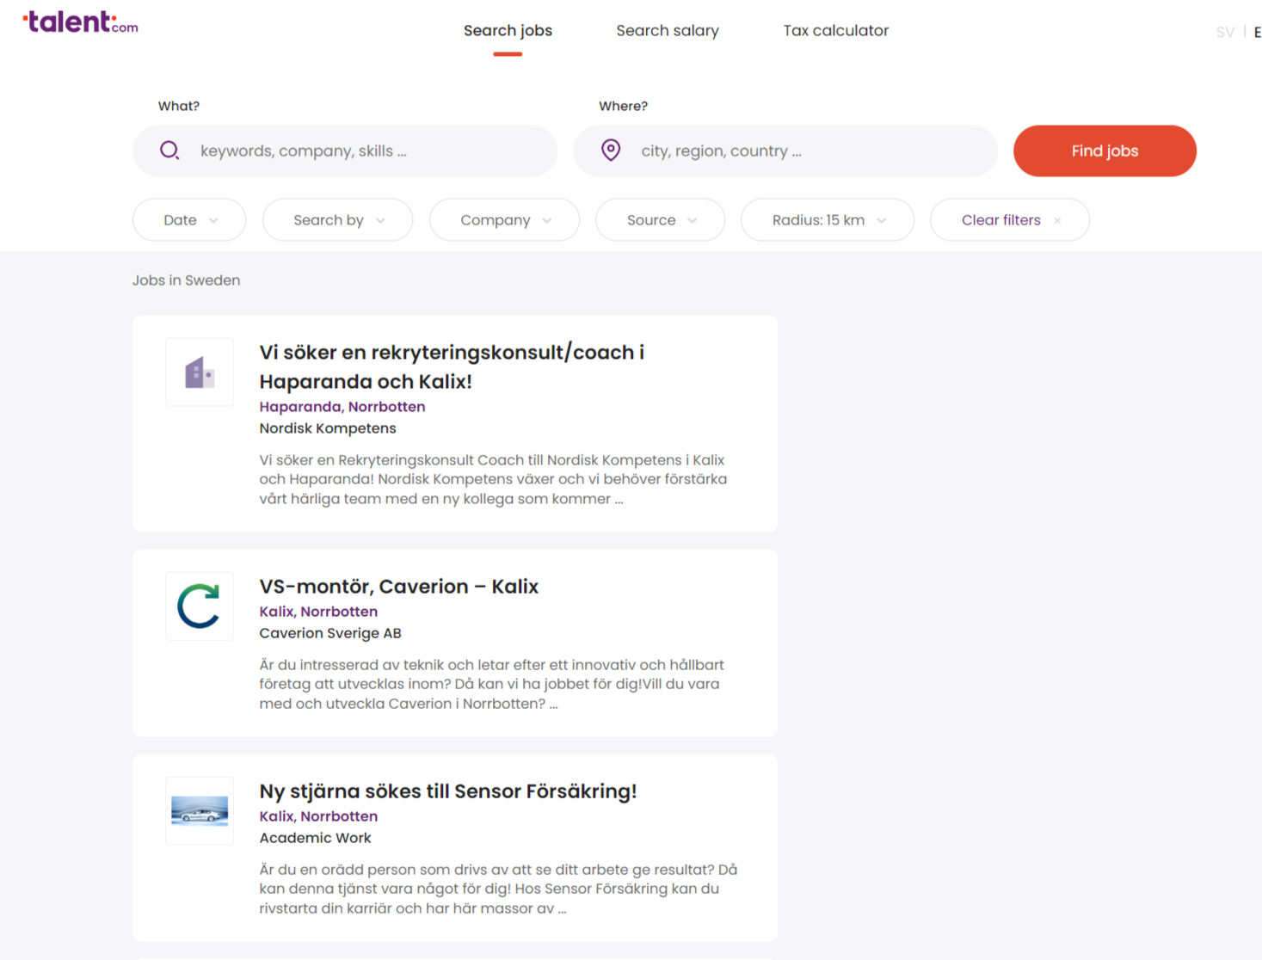Expand the Source filter
Image resolution: width=1262 pixels, height=960 pixels.
click(660, 220)
